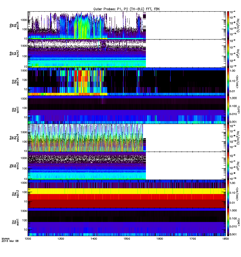The image size is (241, 257).
Task: Select the 1200 time axis label
Action: pyautogui.click(x=28, y=239)
